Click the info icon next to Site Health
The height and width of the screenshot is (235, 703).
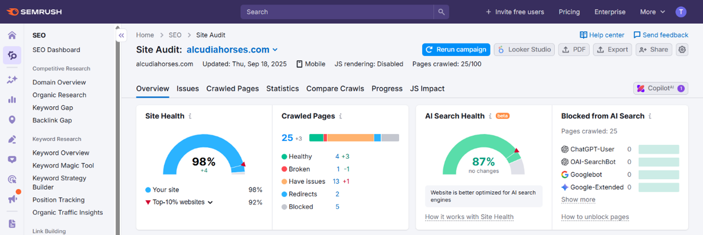coord(190,117)
